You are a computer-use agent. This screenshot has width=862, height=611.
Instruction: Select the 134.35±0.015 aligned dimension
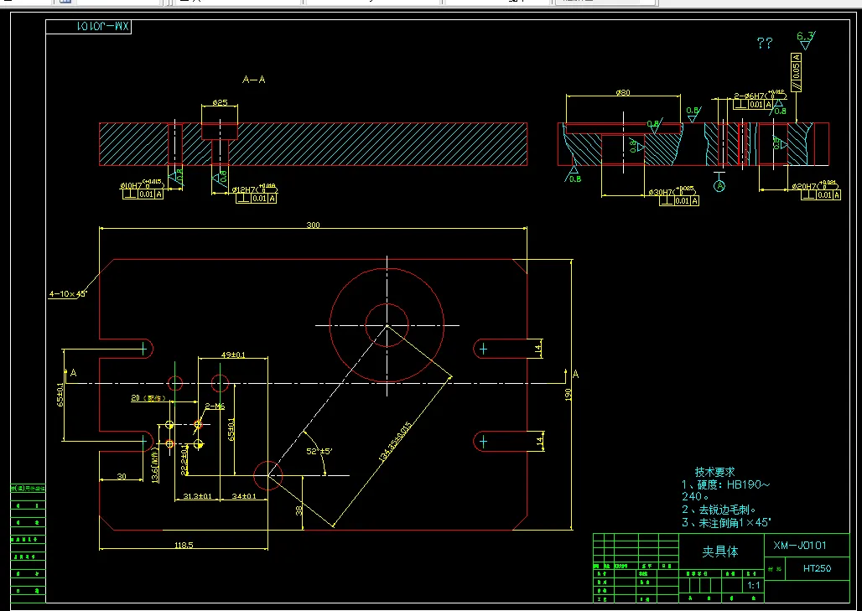395,440
